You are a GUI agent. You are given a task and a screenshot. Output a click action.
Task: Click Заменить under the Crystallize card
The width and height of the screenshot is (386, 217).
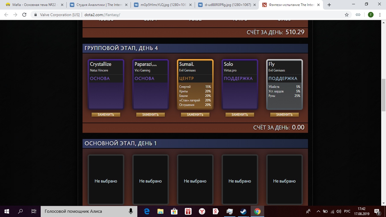(x=106, y=115)
